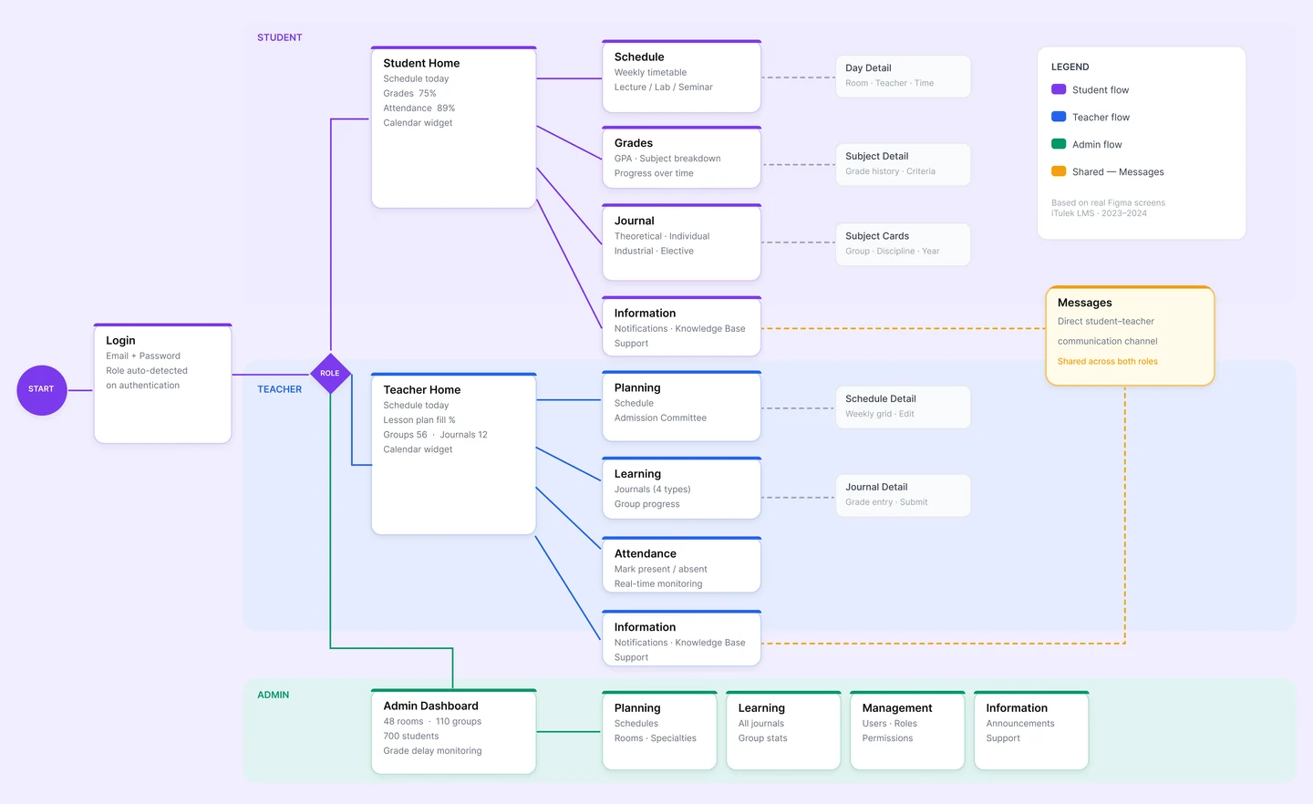
Task: Open the Messages card
Action: [1130, 335]
